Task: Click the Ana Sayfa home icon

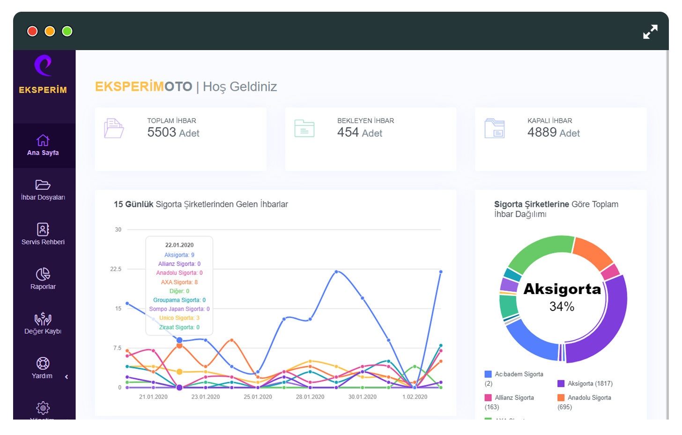Action: click(43, 140)
